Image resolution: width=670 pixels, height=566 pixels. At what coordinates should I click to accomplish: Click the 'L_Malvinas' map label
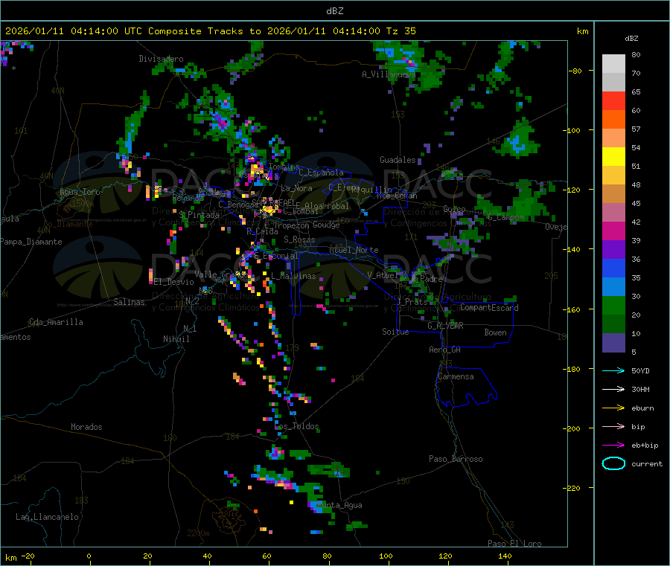293,276
